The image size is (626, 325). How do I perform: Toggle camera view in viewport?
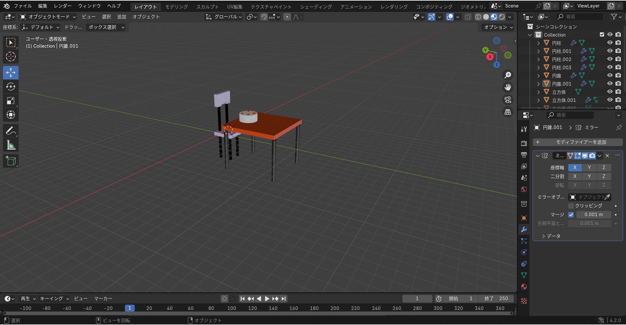(x=508, y=100)
